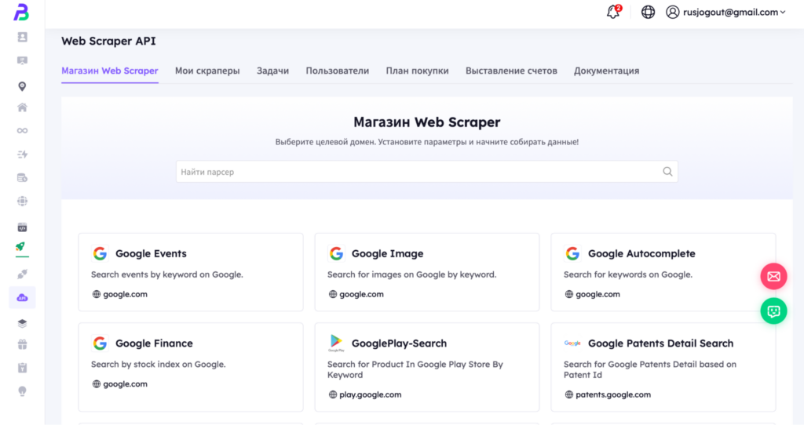
Task: Click google.com under Google Image
Action: click(x=361, y=294)
